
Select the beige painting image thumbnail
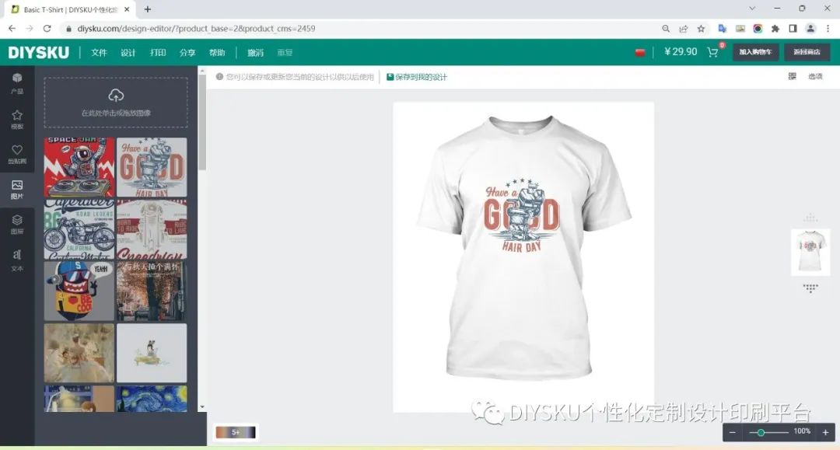coord(79,353)
